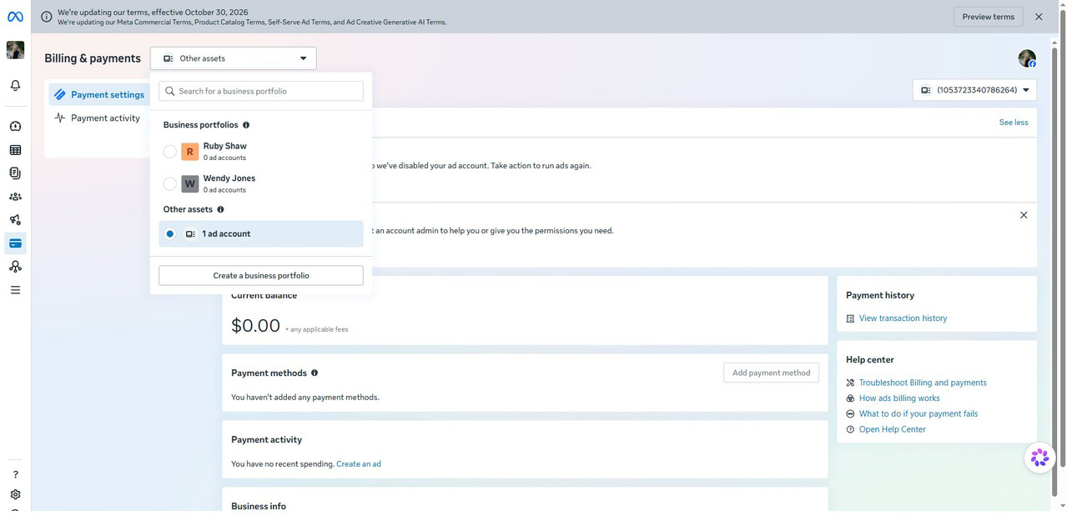
Task: Click search field for a business portfolio
Action: pos(261,91)
